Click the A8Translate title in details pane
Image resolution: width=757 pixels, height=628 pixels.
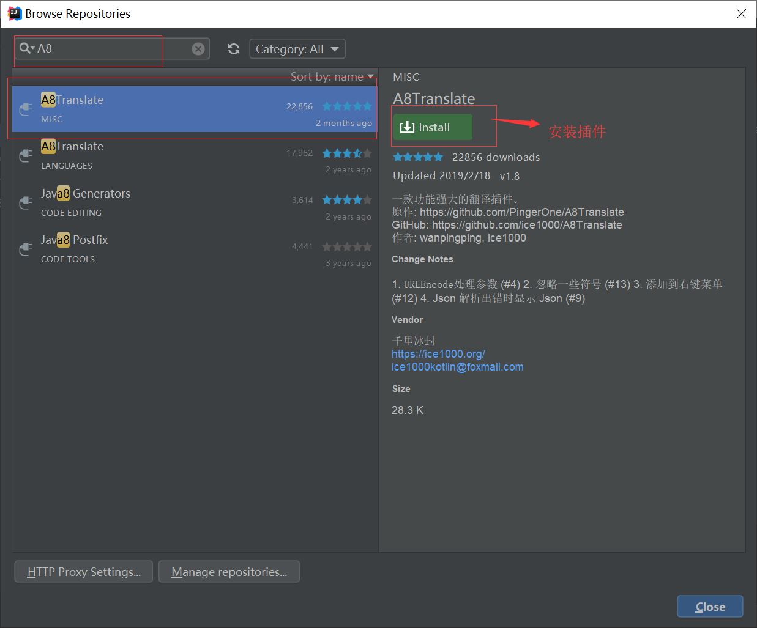click(434, 98)
